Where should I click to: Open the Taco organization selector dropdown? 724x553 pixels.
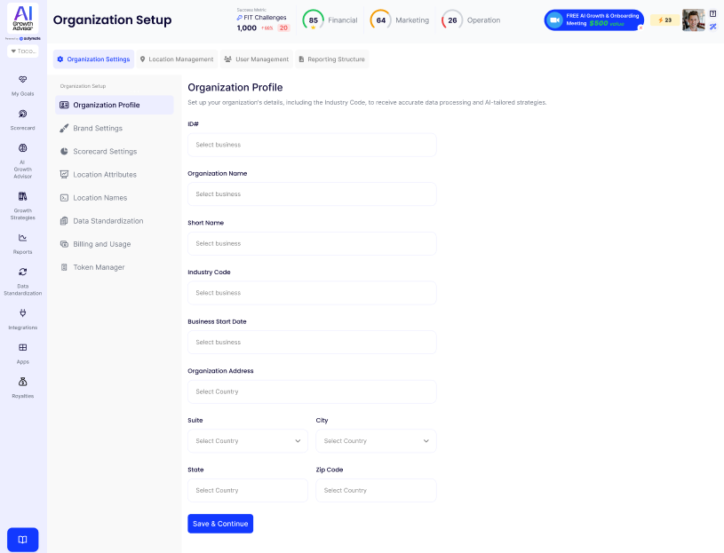(22, 51)
